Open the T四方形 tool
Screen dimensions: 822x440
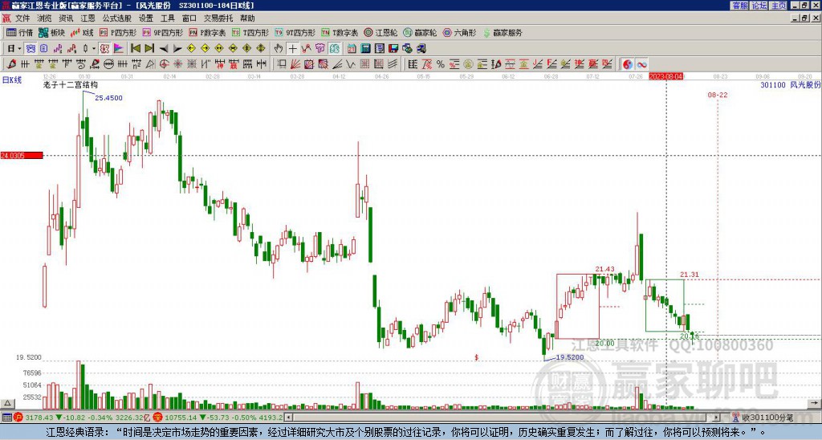pyautogui.click(x=250, y=32)
